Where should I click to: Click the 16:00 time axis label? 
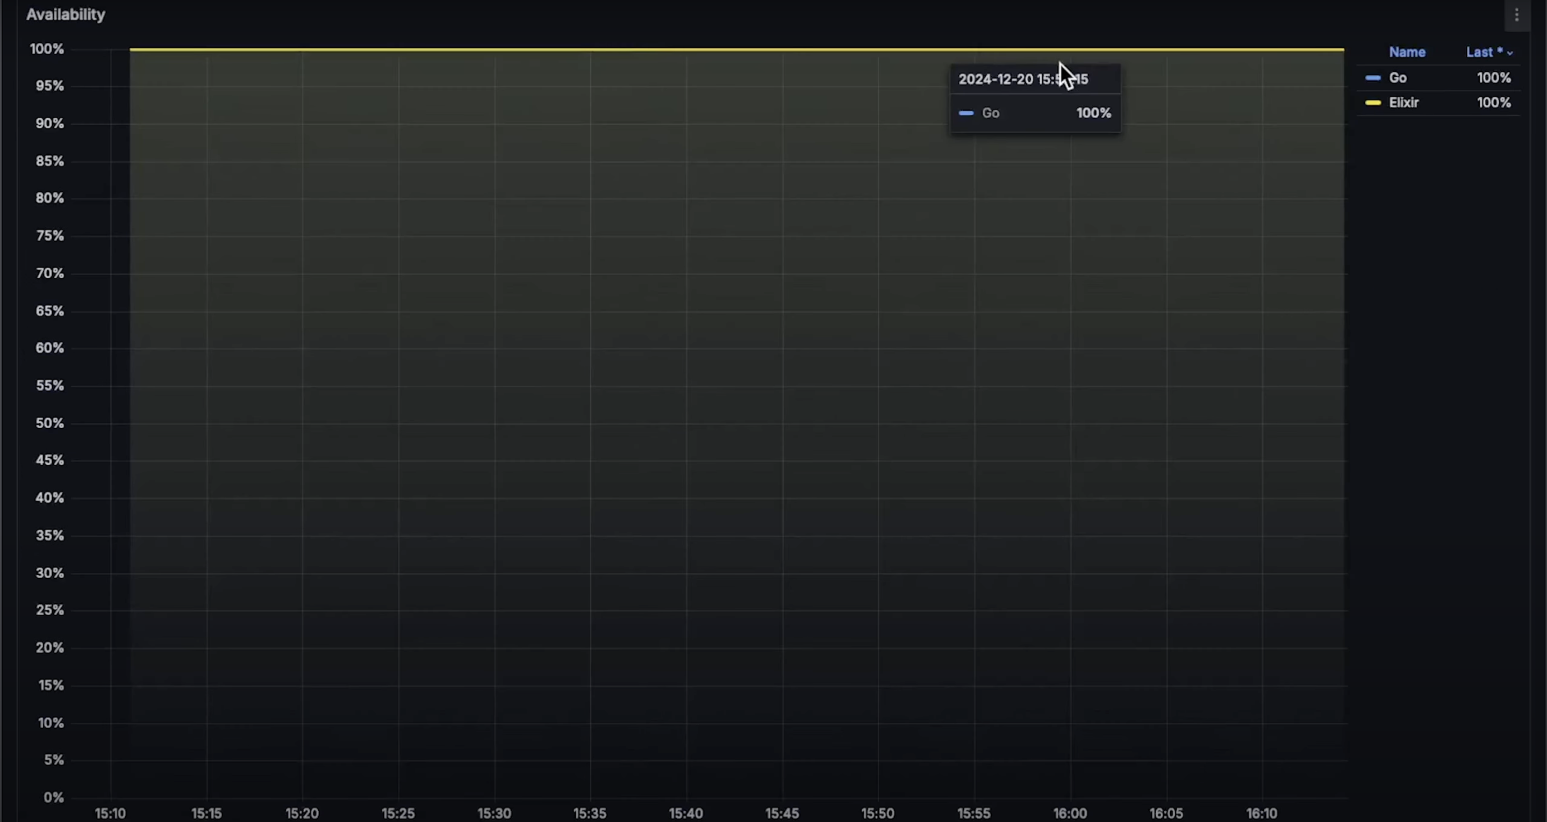[x=1070, y=813]
